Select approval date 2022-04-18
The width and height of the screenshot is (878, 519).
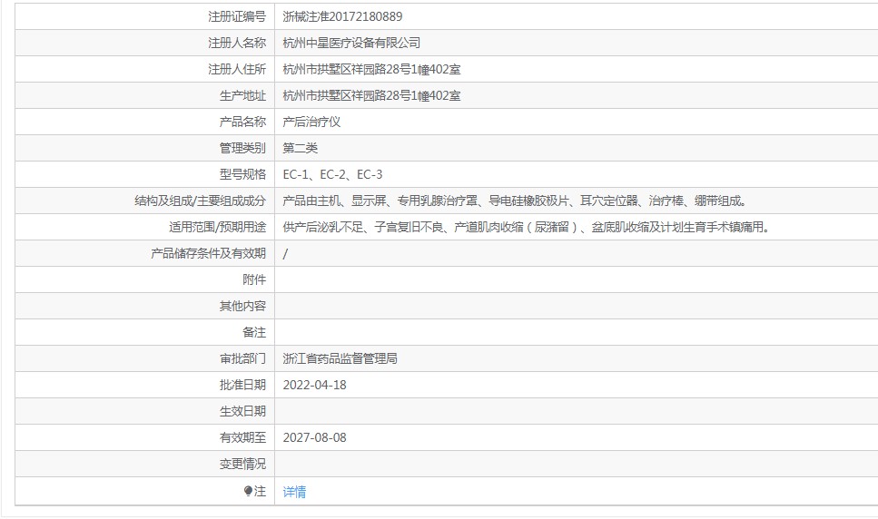(x=314, y=385)
